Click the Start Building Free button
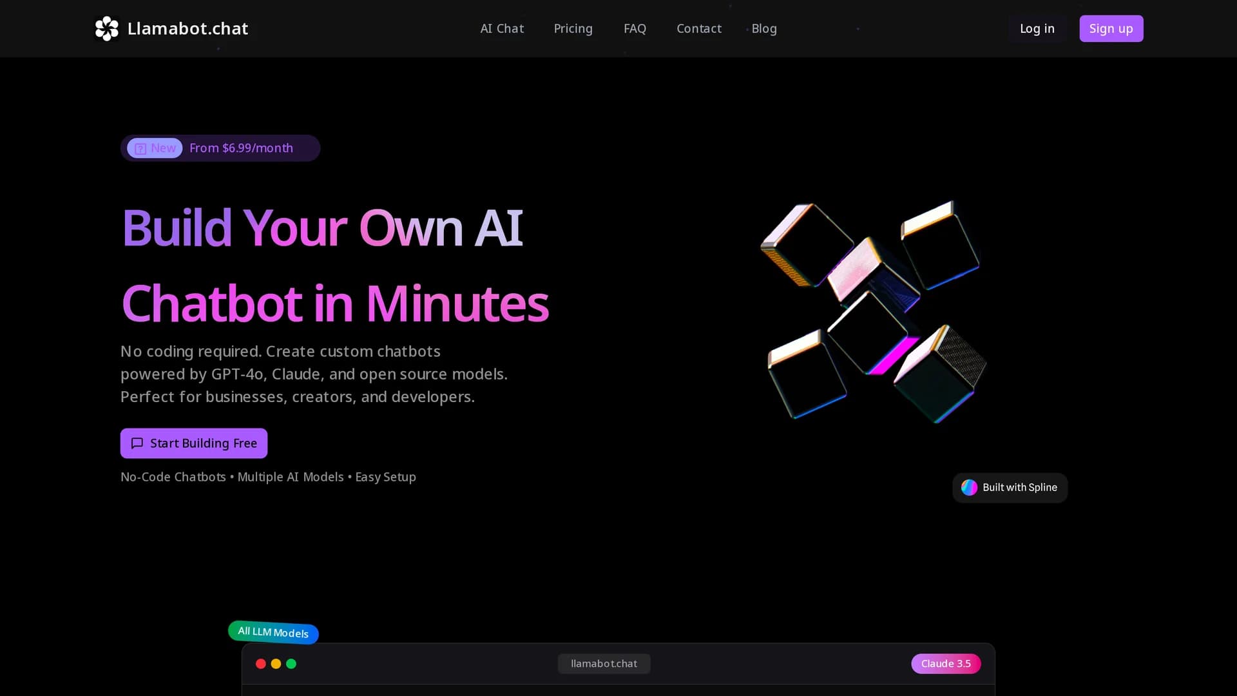This screenshot has height=696, width=1237. (194, 443)
